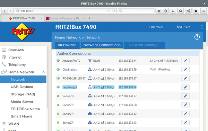Open Media Server sidebar entry
This screenshot has width=208, height=131.
[x=22, y=102]
